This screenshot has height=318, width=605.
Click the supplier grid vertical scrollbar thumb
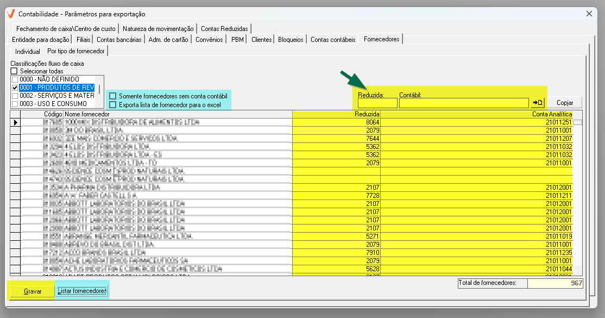click(578, 122)
